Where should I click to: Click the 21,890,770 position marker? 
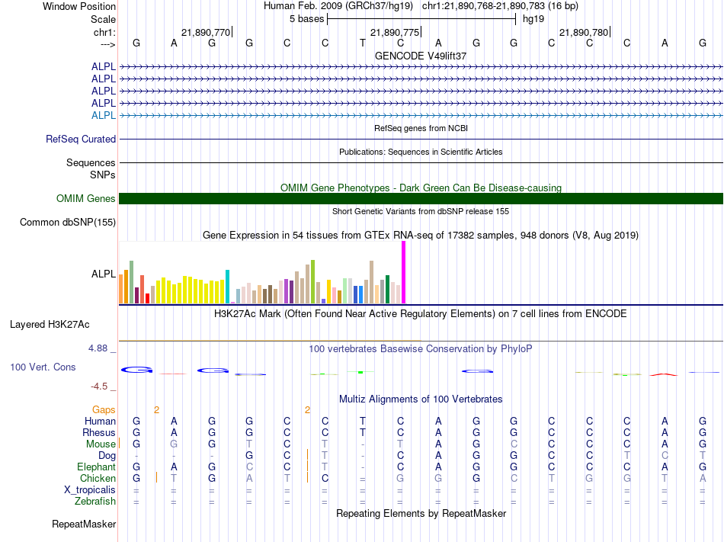pyautogui.click(x=206, y=32)
